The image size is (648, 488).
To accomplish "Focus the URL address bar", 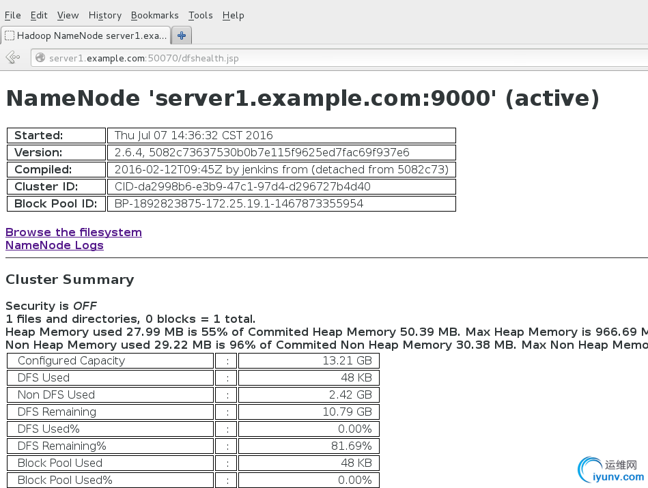I will pyautogui.click(x=339, y=58).
